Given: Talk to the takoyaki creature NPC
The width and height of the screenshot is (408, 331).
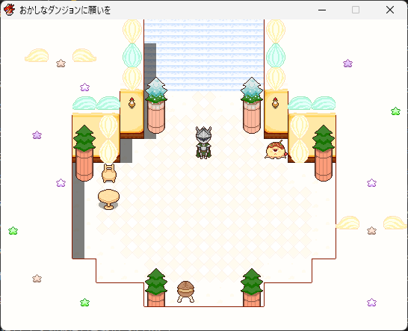Looking at the screenshot, I should [276, 149].
